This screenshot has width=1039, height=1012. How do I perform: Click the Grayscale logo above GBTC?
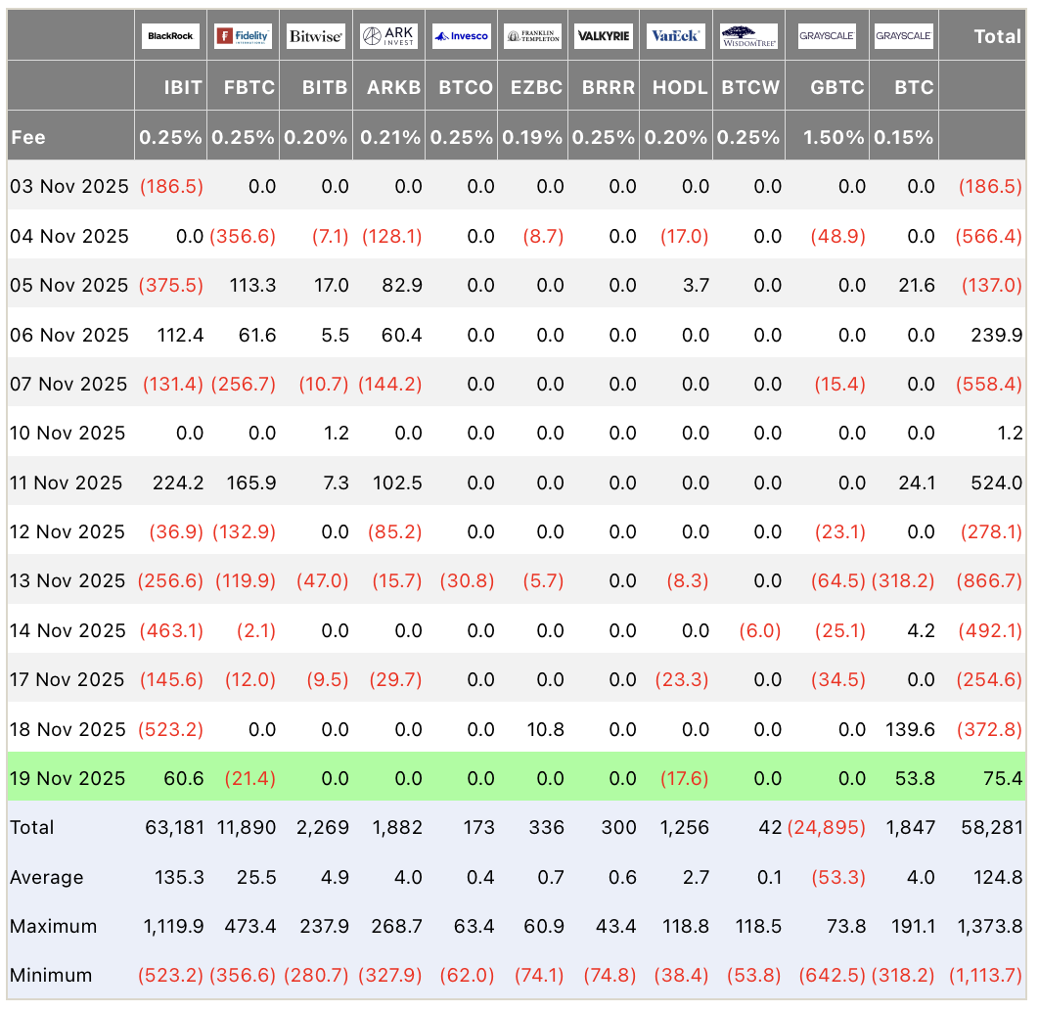click(827, 37)
